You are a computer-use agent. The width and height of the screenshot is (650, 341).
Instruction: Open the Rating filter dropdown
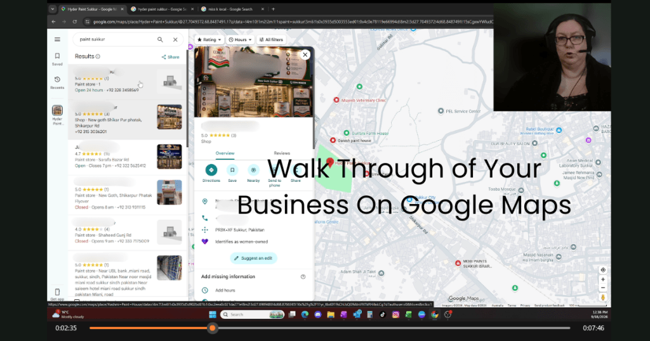tap(209, 40)
